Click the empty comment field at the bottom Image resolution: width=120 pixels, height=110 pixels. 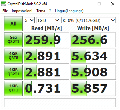click(x=60, y=103)
